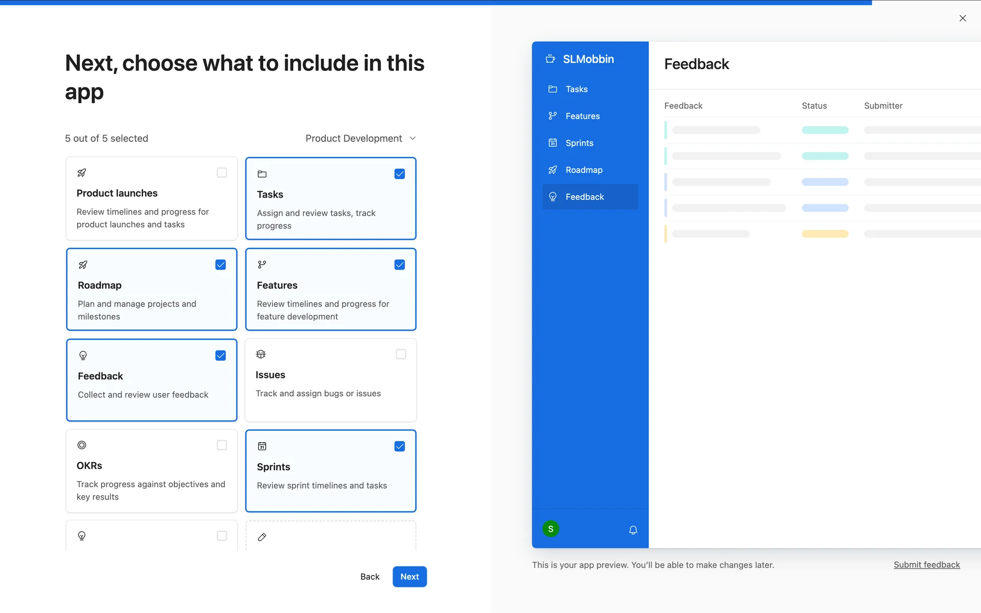Screen dimensions: 981x613
Task: Select Roadmap in the preview sidebar
Action: (x=583, y=170)
